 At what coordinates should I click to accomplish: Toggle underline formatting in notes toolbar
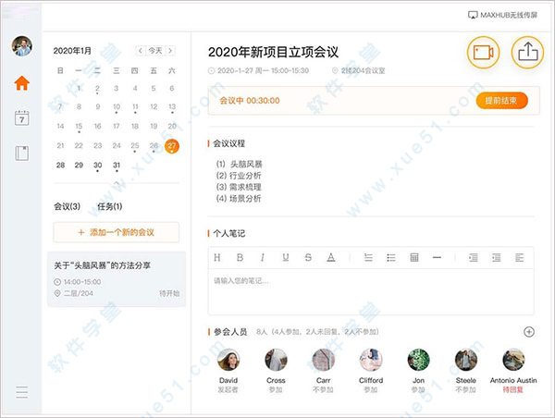(286, 258)
